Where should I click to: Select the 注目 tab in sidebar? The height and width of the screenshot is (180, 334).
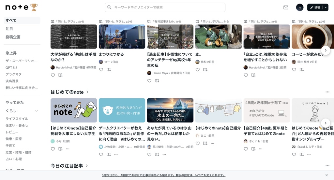(x=9, y=29)
